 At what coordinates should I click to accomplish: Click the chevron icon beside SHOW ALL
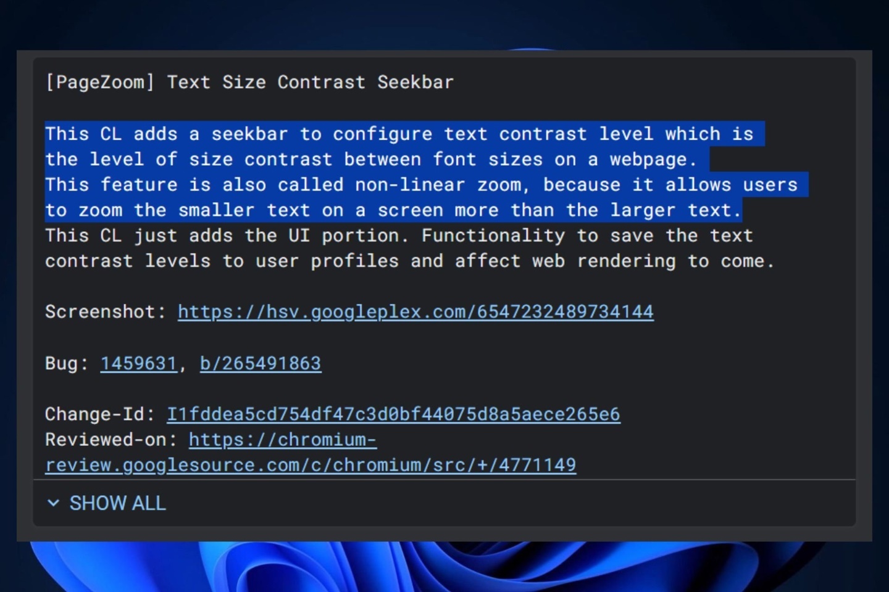(x=54, y=503)
